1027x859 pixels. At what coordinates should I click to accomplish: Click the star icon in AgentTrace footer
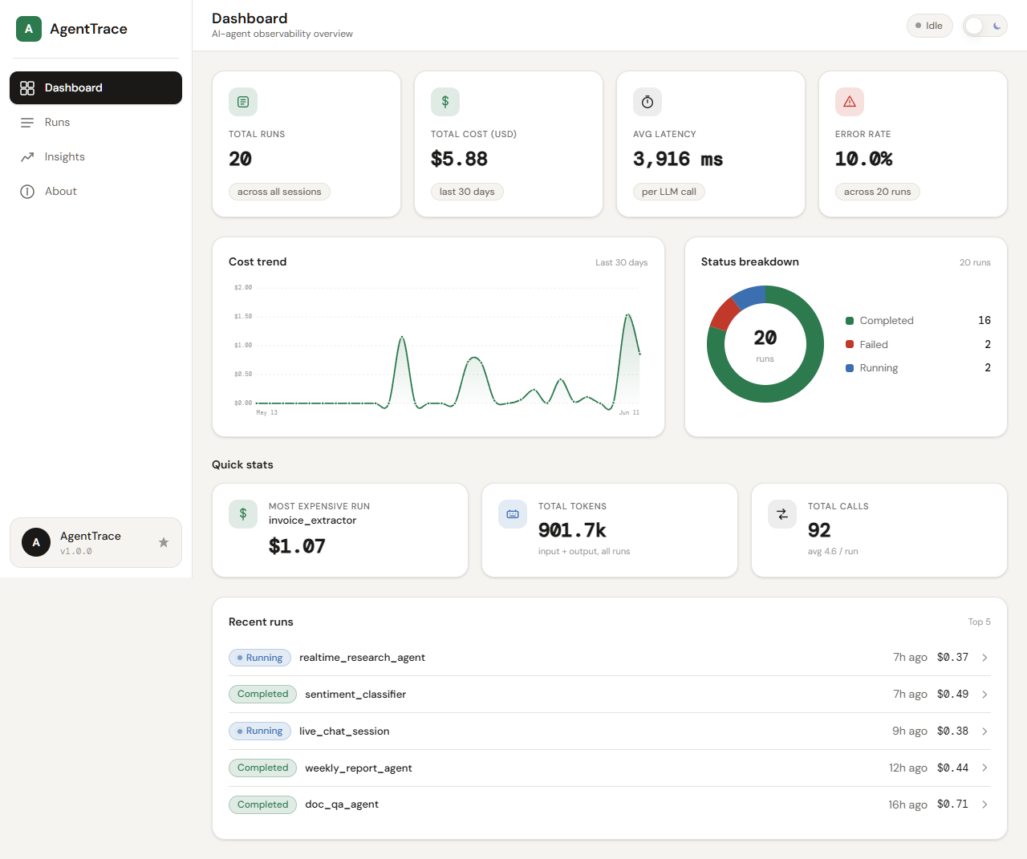[164, 543]
